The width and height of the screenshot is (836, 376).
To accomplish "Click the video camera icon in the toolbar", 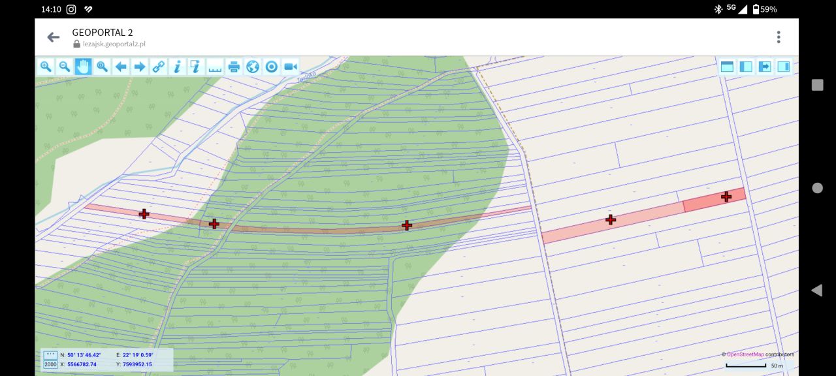I will [291, 67].
